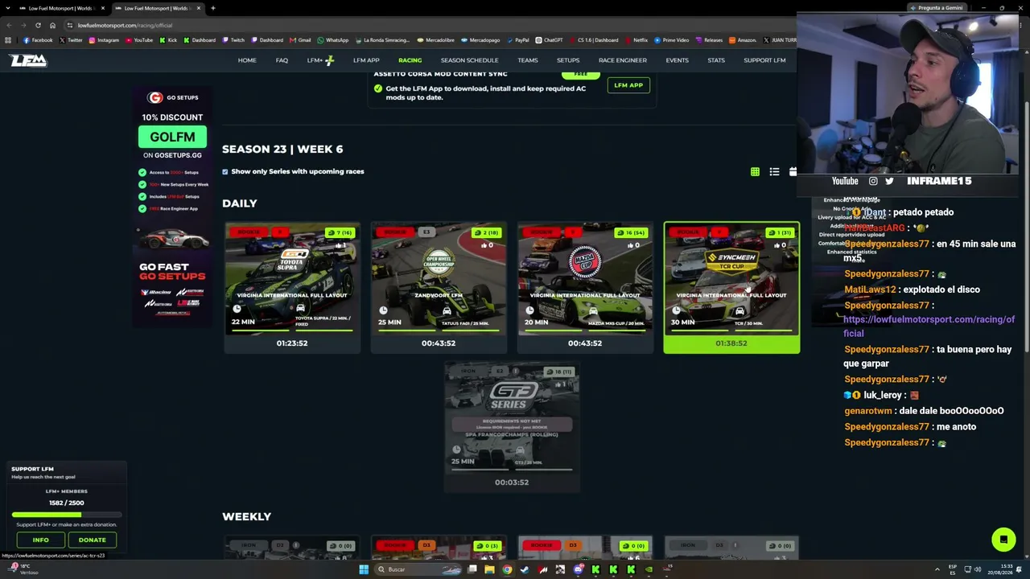Open the green chat bubble widget
Image resolution: width=1030 pixels, height=579 pixels.
[x=1003, y=539]
